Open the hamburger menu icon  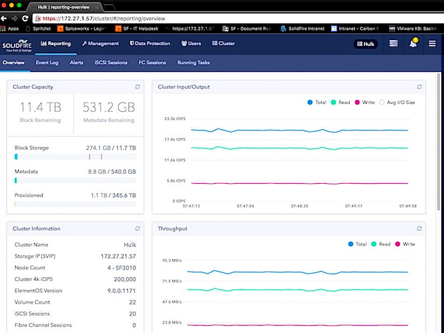(x=432, y=43)
